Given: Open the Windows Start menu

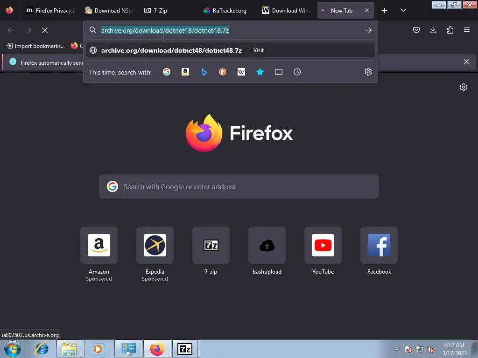Looking at the screenshot, I should click(x=13, y=349).
